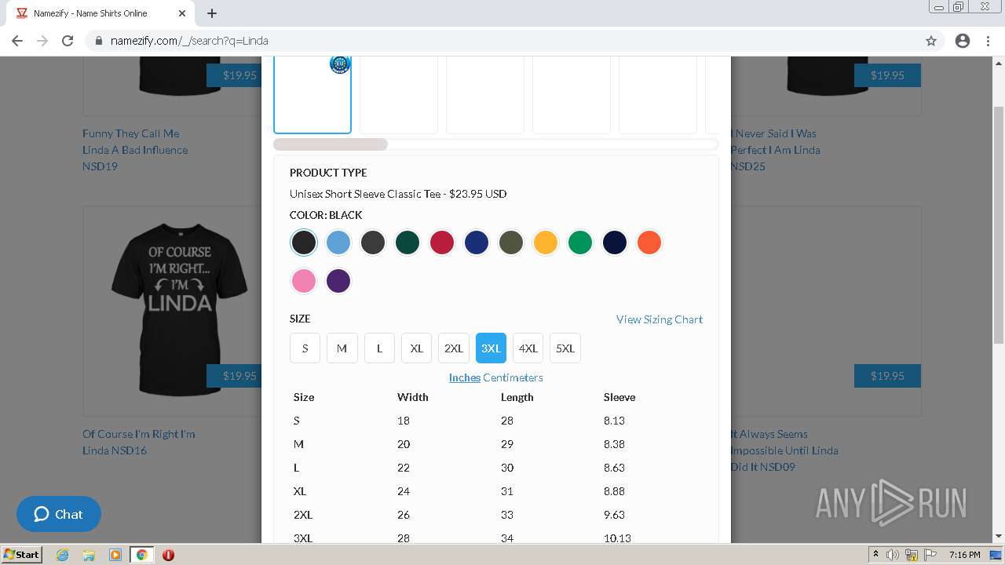
Task: Select size 4XL button
Action: (x=528, y=348)
